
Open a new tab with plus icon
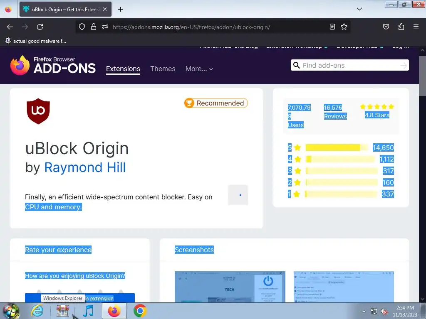(120, 10)
